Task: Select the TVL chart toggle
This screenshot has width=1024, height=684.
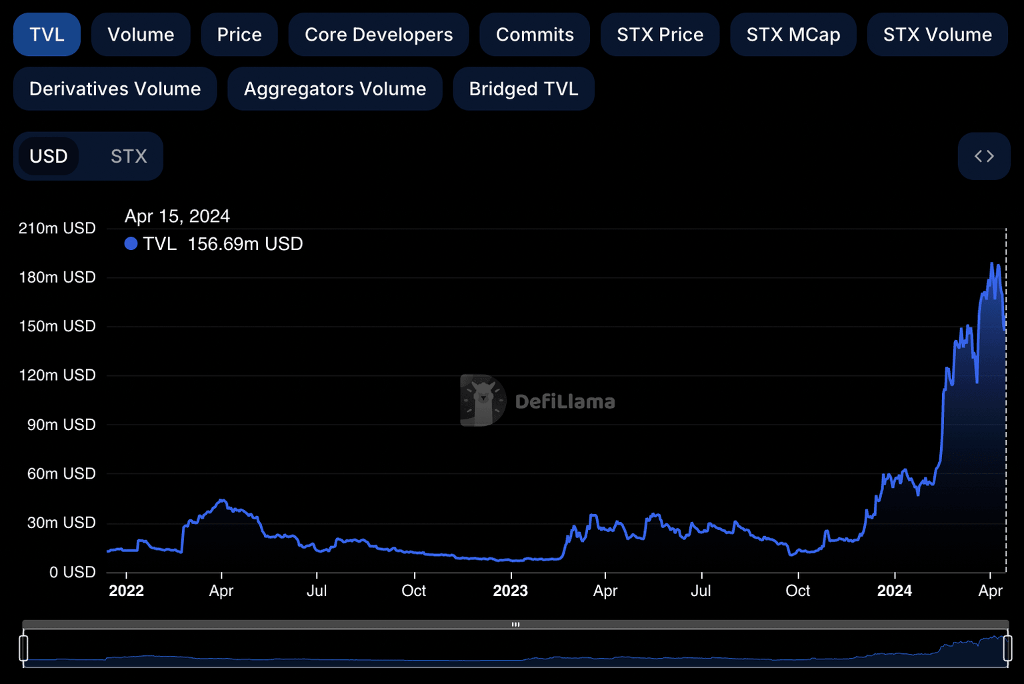Action: coord(47,35)
